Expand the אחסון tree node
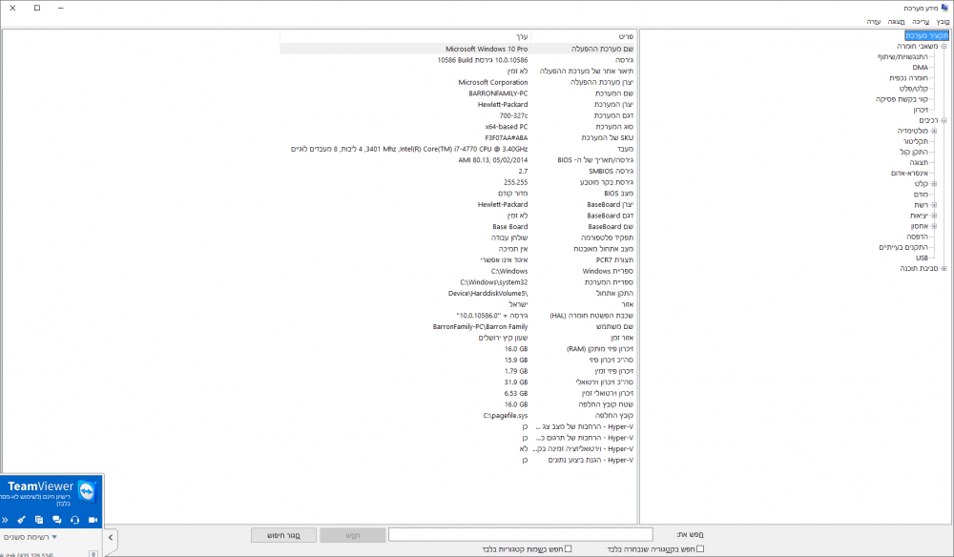This screenshot has height=557, width=954. pyautogui.click(x=934, y=226)
